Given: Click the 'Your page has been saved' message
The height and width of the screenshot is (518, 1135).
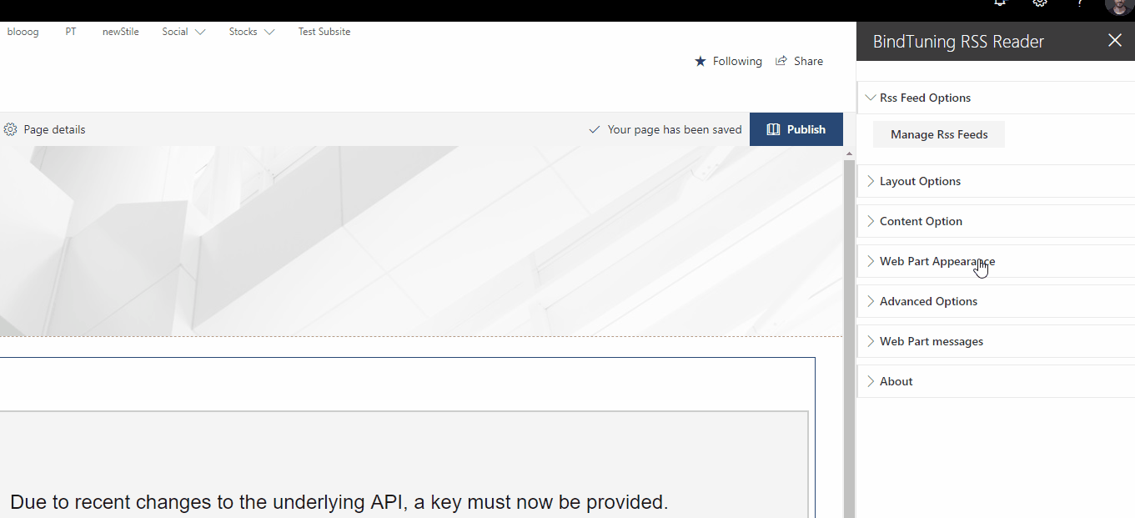Looking at the screenshot, I should [675, 129].
